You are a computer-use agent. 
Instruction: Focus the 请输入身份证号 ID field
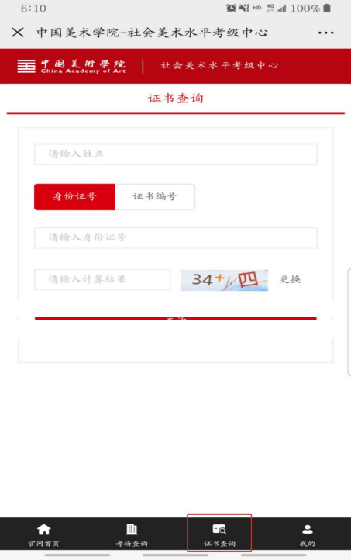click(175, 238)
